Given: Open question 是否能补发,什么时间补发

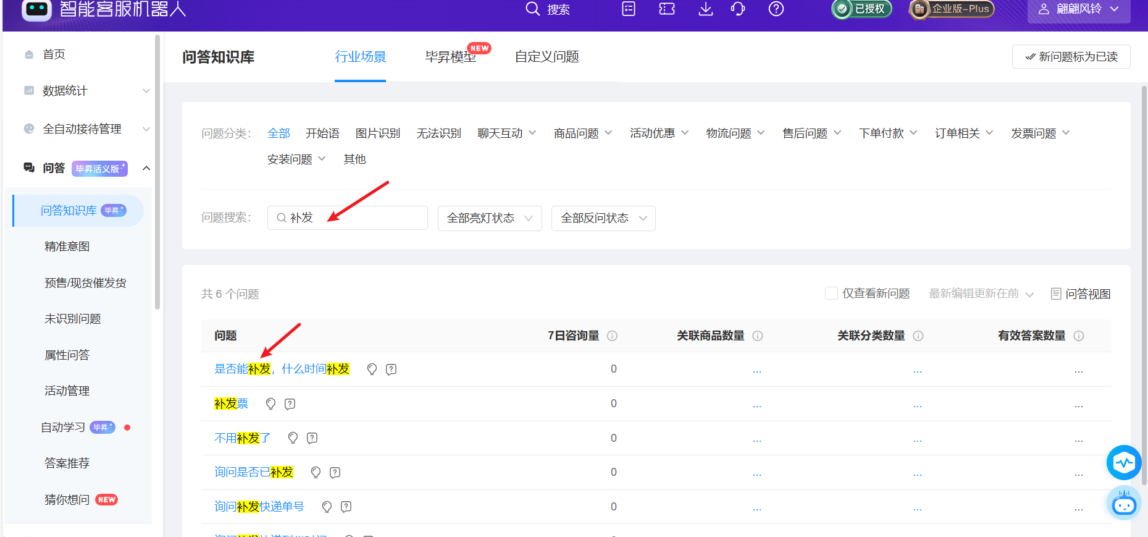Looking at the screenshot, I should point(282,369).
